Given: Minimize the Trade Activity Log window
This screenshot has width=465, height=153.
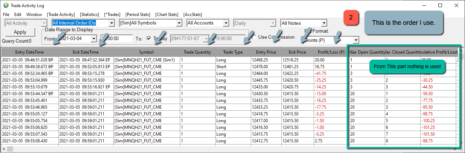Looking at the screenshot, I should (424, 5).
